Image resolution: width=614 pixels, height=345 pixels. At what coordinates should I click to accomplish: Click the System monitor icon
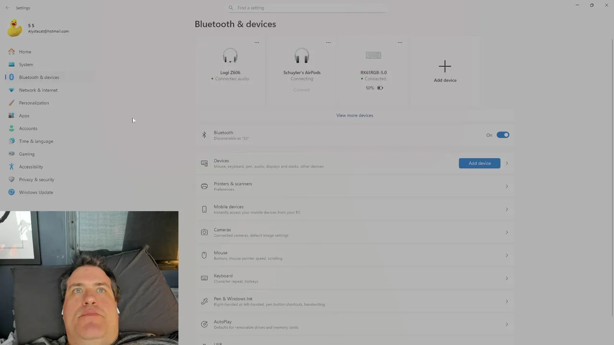click(12, 65)
